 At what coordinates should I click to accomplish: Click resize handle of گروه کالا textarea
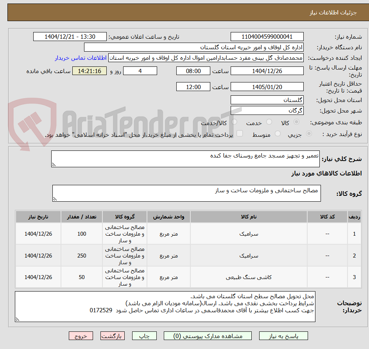tap(55, 199)
